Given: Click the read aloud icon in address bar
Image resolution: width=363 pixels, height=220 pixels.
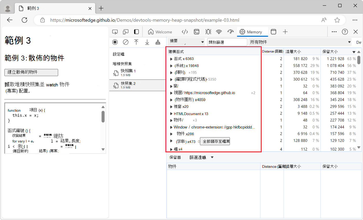Looking at the screenshot, I should coord(324,20).
